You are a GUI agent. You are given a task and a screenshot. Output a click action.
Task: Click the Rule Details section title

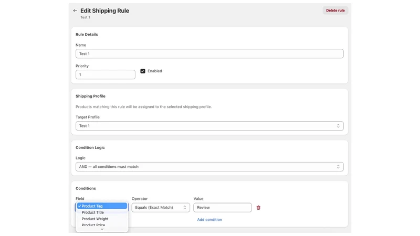tap(87, 35)
